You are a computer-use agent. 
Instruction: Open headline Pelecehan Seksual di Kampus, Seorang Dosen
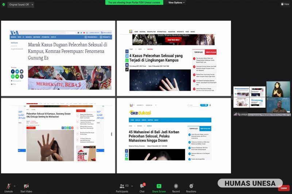49,115
